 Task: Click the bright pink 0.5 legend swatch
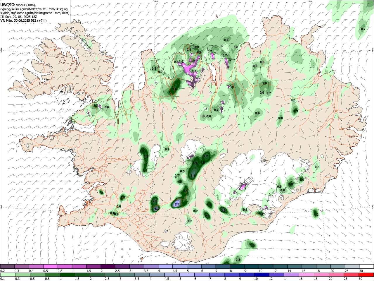point(50,266)
